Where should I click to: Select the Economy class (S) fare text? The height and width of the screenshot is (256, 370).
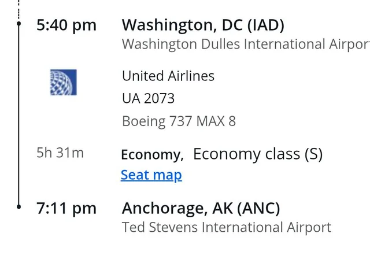257,154
